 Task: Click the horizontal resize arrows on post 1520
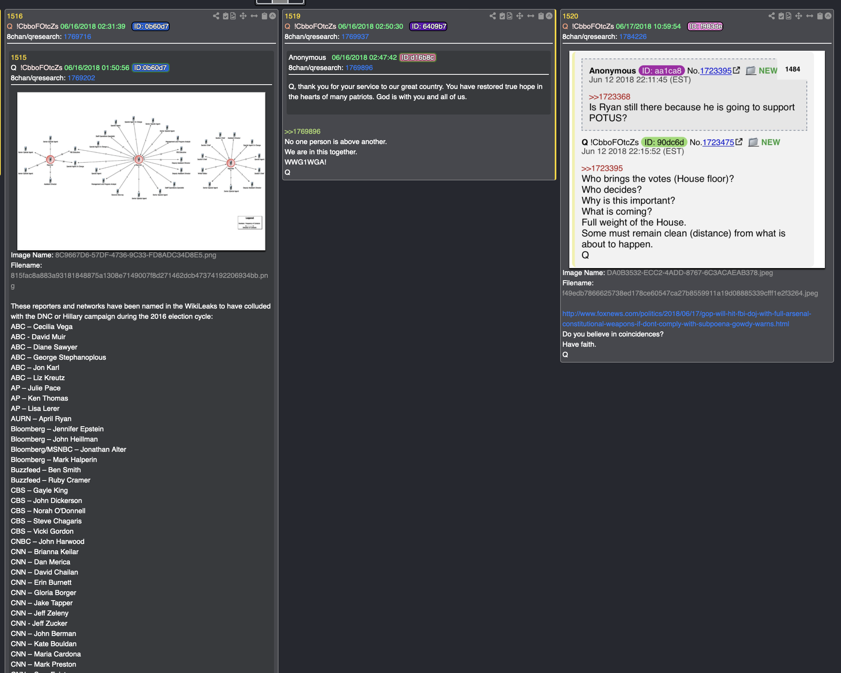coord(810,16)
